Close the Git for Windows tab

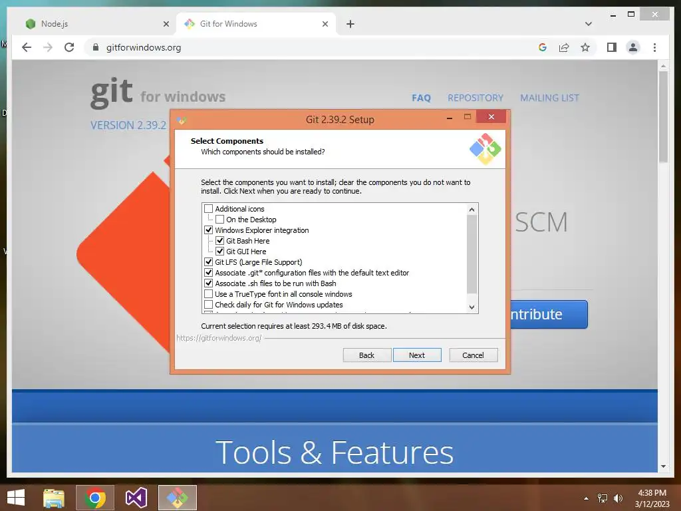click(325, 24)
